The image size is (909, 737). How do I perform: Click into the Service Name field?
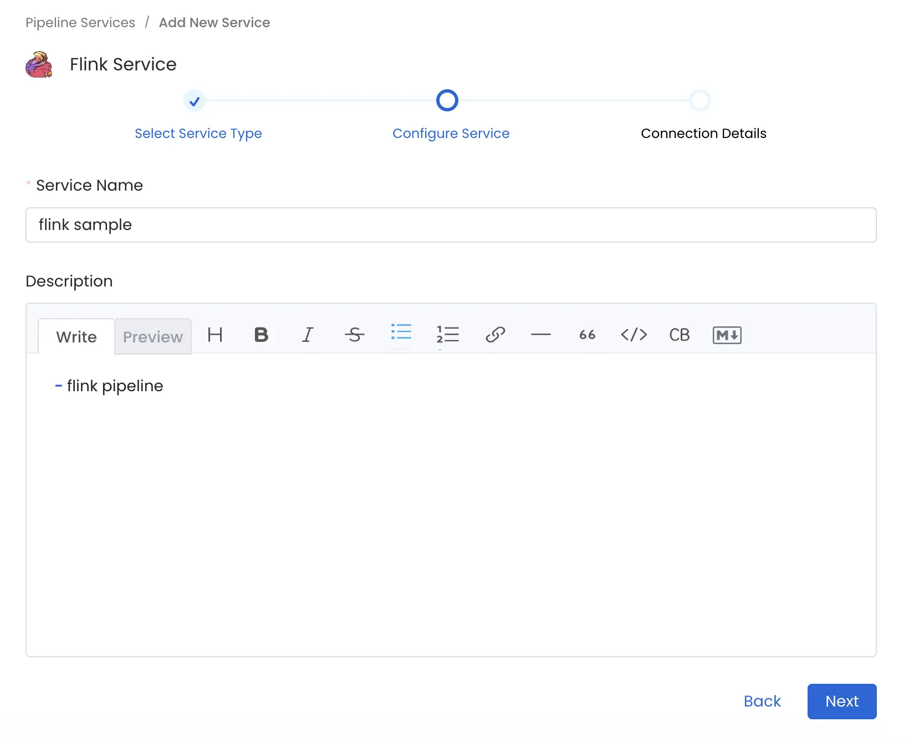(x=451, y=225)
